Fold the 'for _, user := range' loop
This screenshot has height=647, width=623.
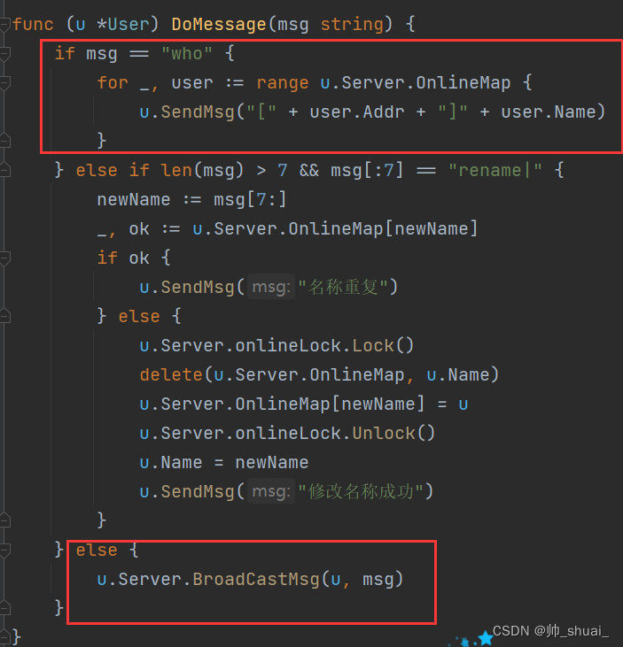point(4,83)
